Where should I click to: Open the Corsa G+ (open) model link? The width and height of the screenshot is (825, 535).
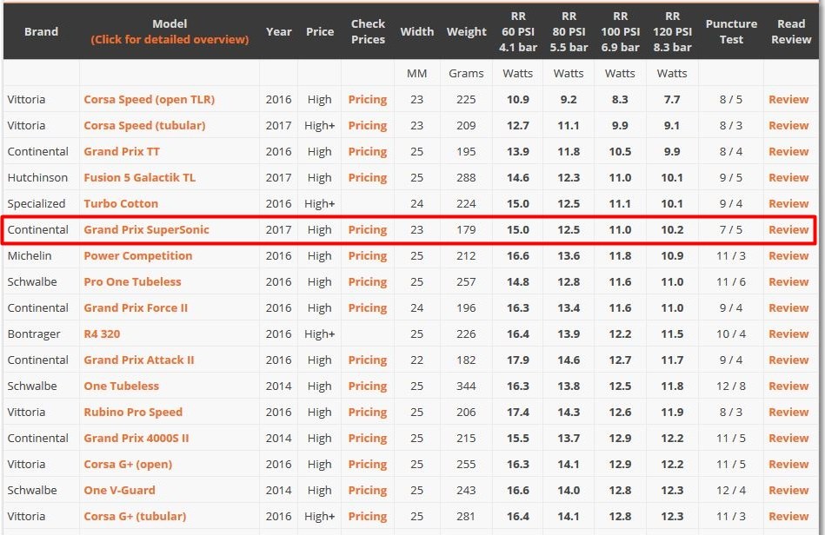pyautogui.click(x=128, y=464)
